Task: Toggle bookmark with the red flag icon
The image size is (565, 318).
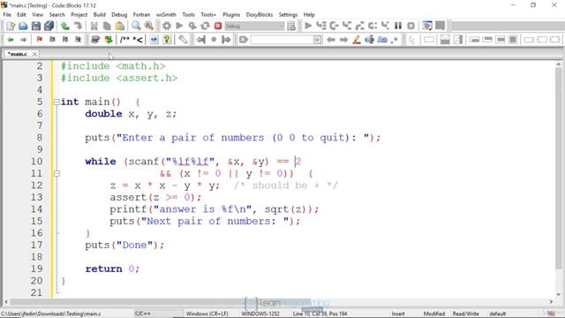Action: pyautogui.click(x=39, y=40)
